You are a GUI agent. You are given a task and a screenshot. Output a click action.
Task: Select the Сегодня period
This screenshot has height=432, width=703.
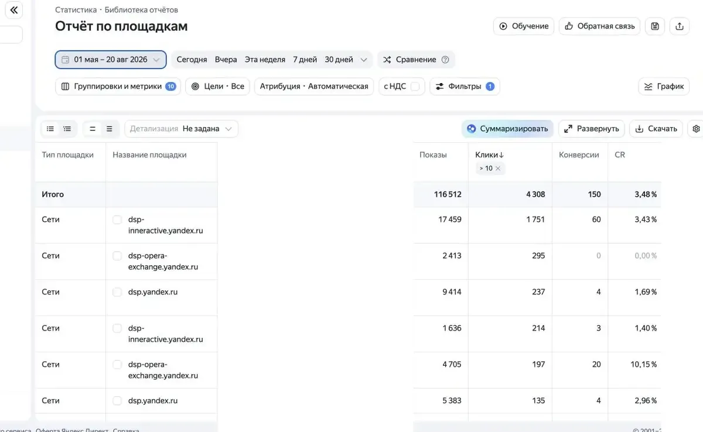click(x=192, y=60)
